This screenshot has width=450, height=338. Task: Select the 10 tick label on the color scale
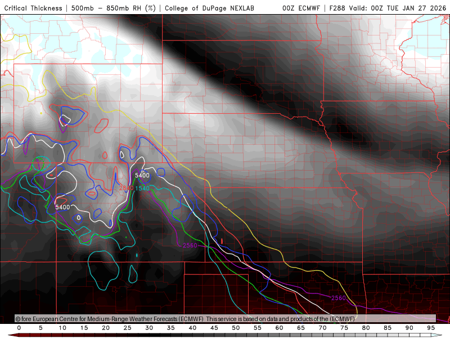click(x=62, y=328)
